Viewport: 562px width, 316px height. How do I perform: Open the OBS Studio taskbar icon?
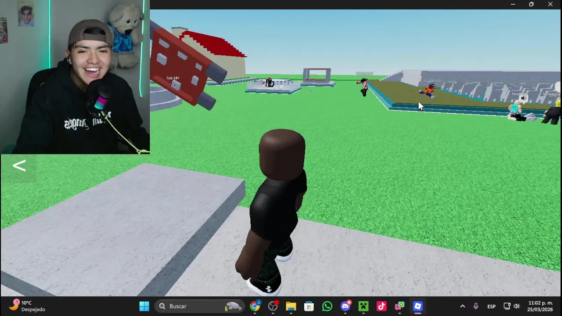point(273,306)
